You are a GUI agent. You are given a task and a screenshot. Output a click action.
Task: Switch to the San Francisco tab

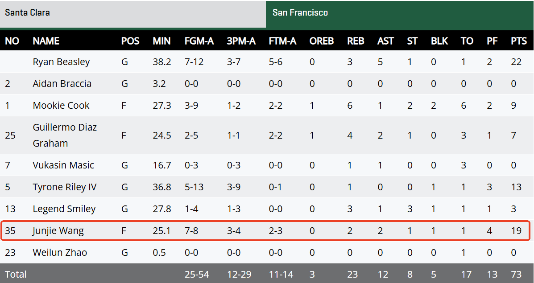[x=400, y=14]
